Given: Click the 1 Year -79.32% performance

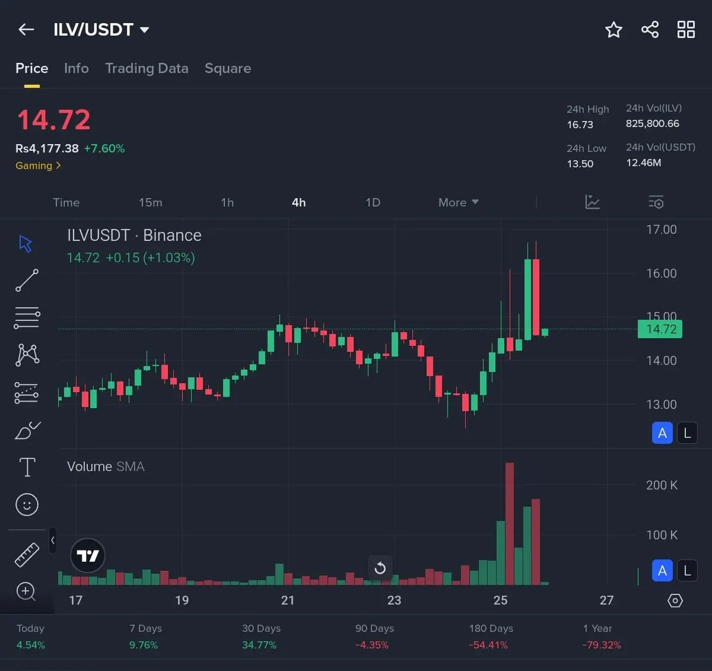Looking at the screenshot, I should click(x=602, y=637).
